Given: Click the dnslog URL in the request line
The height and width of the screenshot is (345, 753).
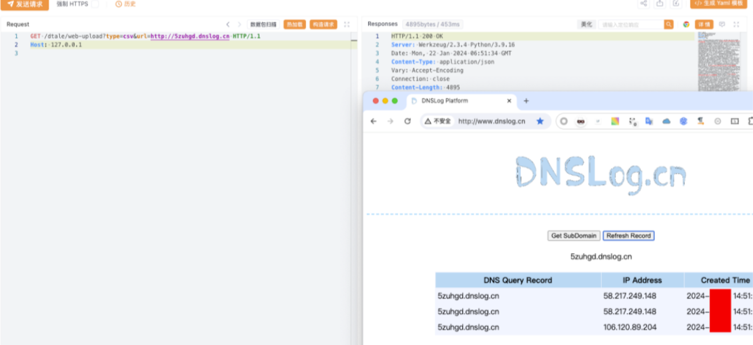Looking at the screenshot, I should [x=189, y=37].
